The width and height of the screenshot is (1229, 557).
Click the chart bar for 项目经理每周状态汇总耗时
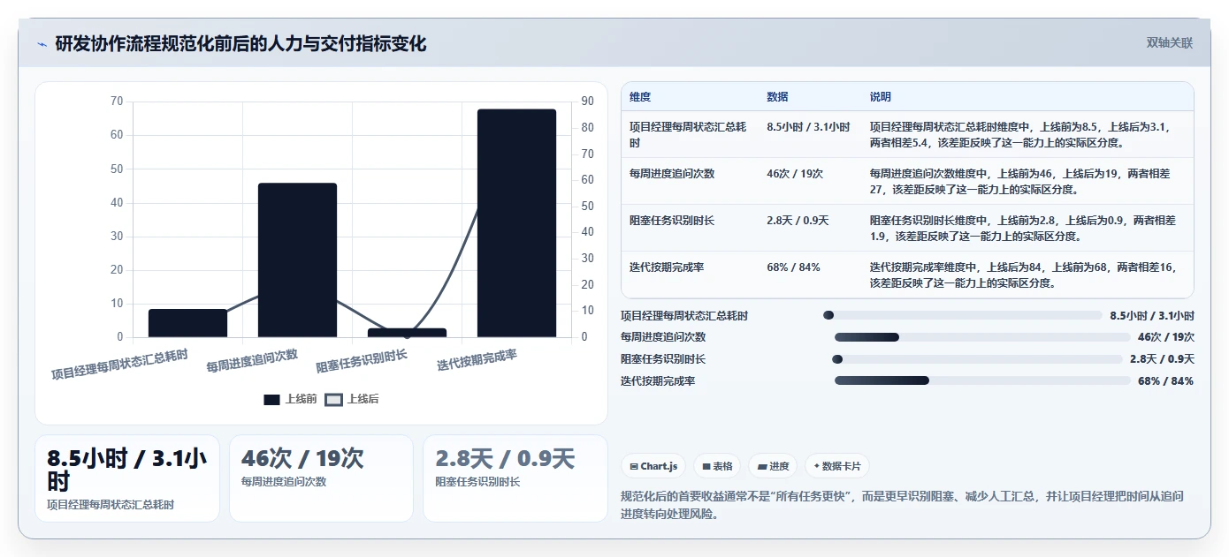click(x=187, y=323)
